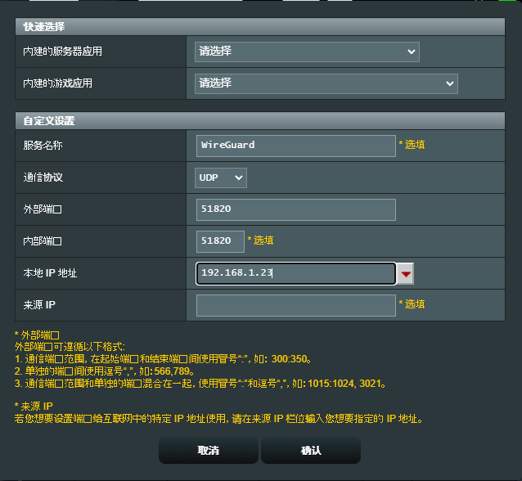Click the help line mentioning 300:350
This screenshot has width=522, height=481.
tap(163, 359)
